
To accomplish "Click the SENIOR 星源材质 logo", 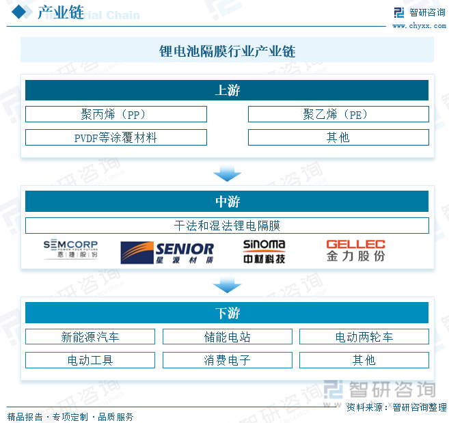I will coord(167,252).
